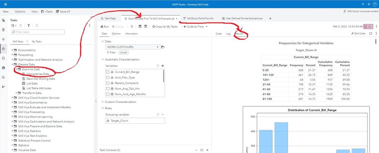Collapse the Data section
Viewport: 379px width, 153px height.
point(103,42)
